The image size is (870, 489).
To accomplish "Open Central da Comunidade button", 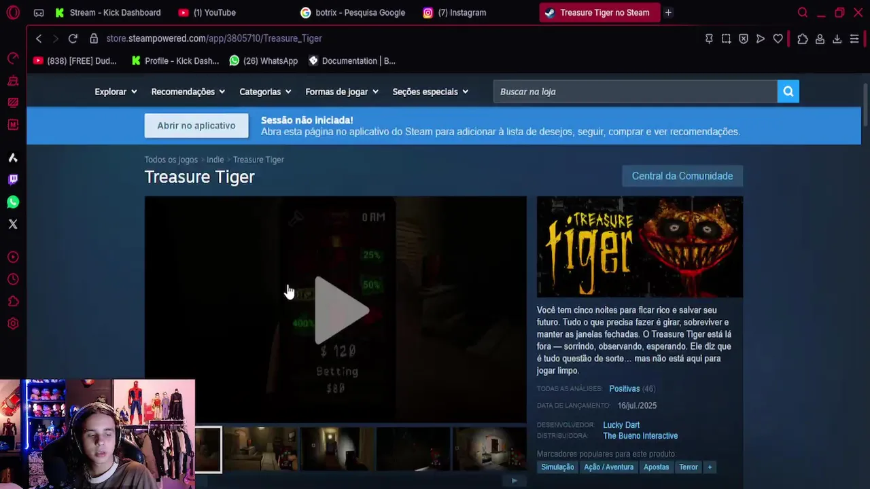I will point(682,176).
